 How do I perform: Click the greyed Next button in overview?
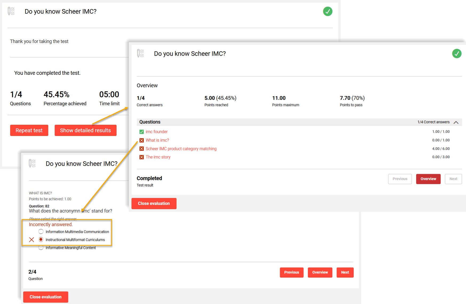453,179
